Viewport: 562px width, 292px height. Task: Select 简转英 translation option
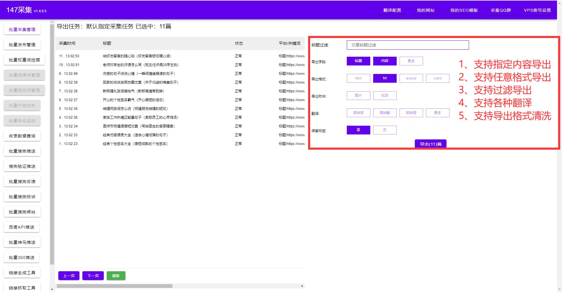358,113
